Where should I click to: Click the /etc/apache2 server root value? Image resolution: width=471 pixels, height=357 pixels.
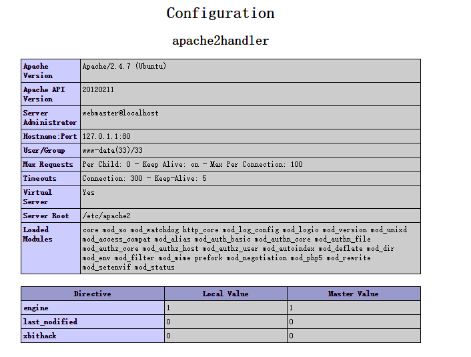click(106, 216)
